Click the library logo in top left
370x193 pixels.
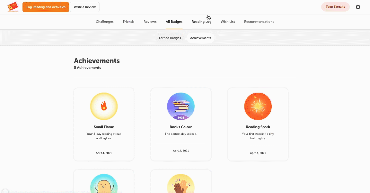click(x=13, y=7)
